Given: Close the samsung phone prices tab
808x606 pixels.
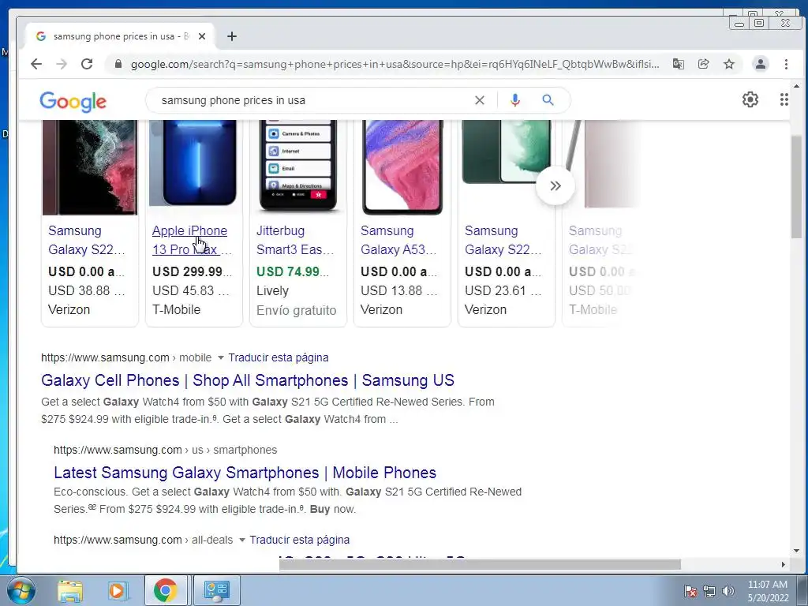Looking at the screenshot, I should 202,36.
